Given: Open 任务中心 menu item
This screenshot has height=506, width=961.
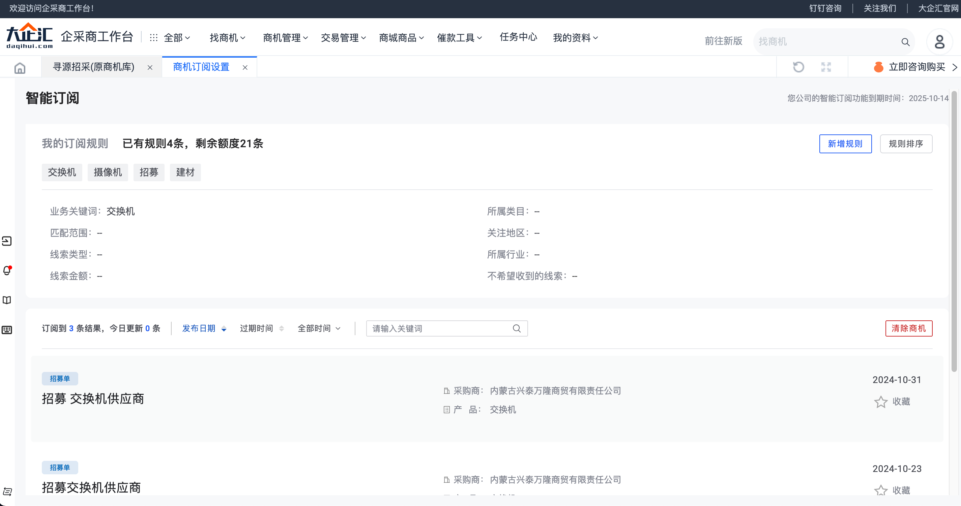Looking at the screenshot, I should [x=518, y=37].
